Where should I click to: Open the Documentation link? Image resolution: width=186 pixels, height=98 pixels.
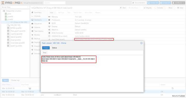coord(139,3)
